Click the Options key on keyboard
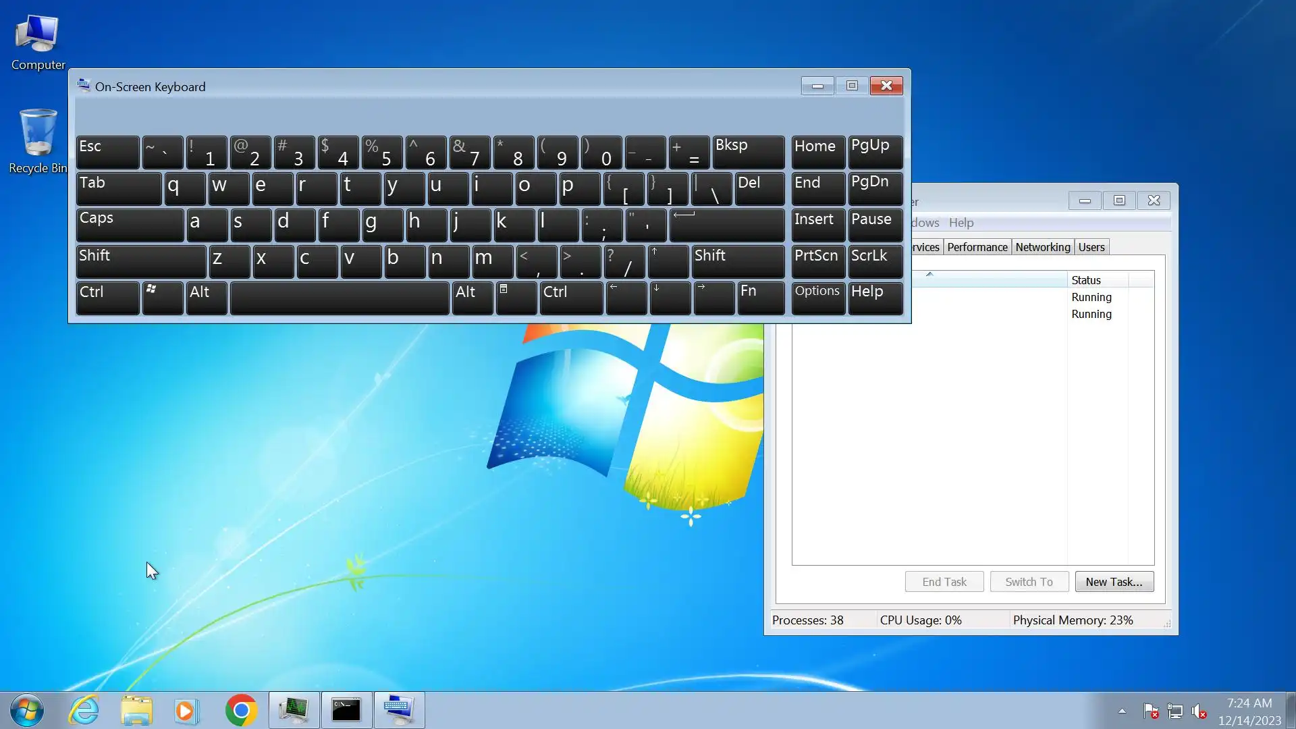The width and height of the screenshot is (1296, 729). pos(817,298)
